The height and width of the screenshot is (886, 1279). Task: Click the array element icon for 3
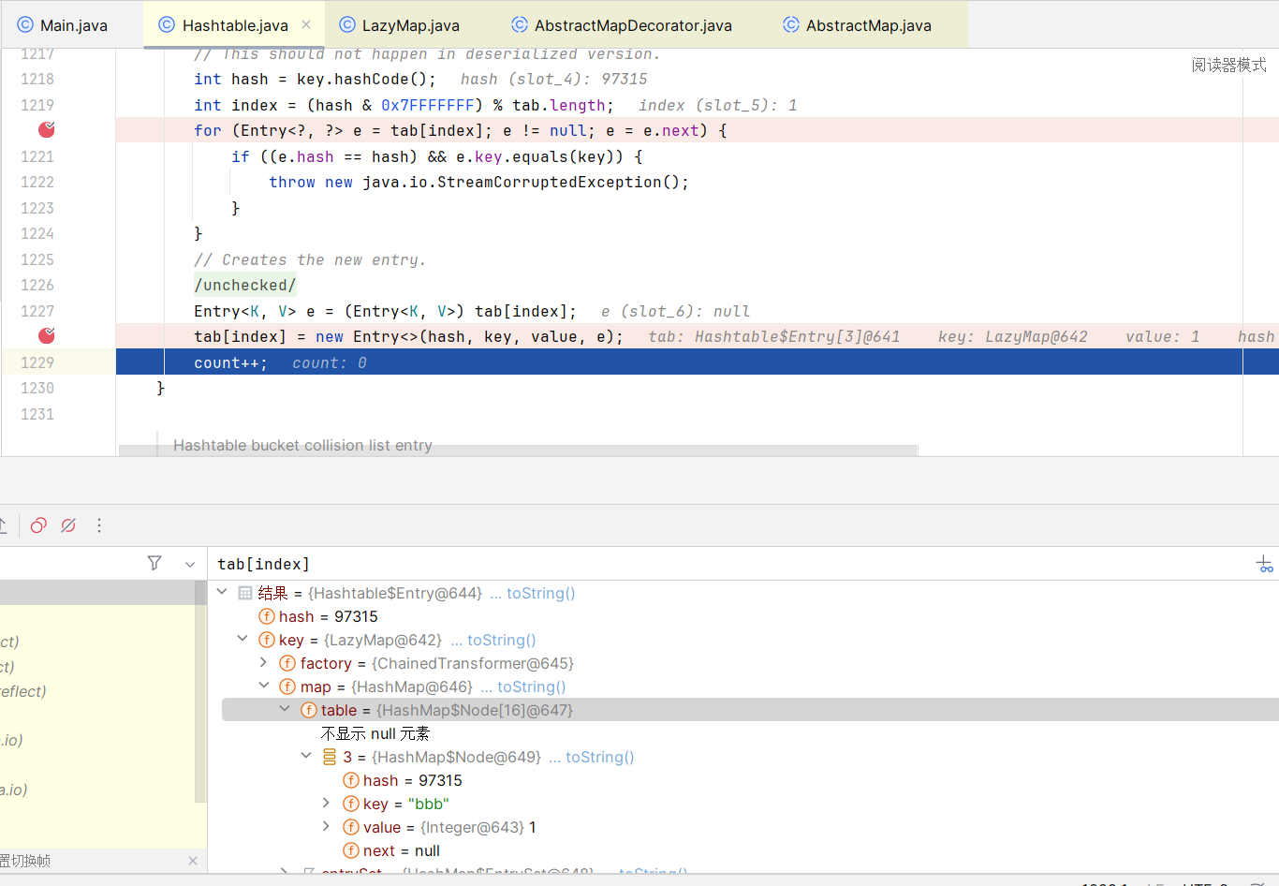click(330, 757)
